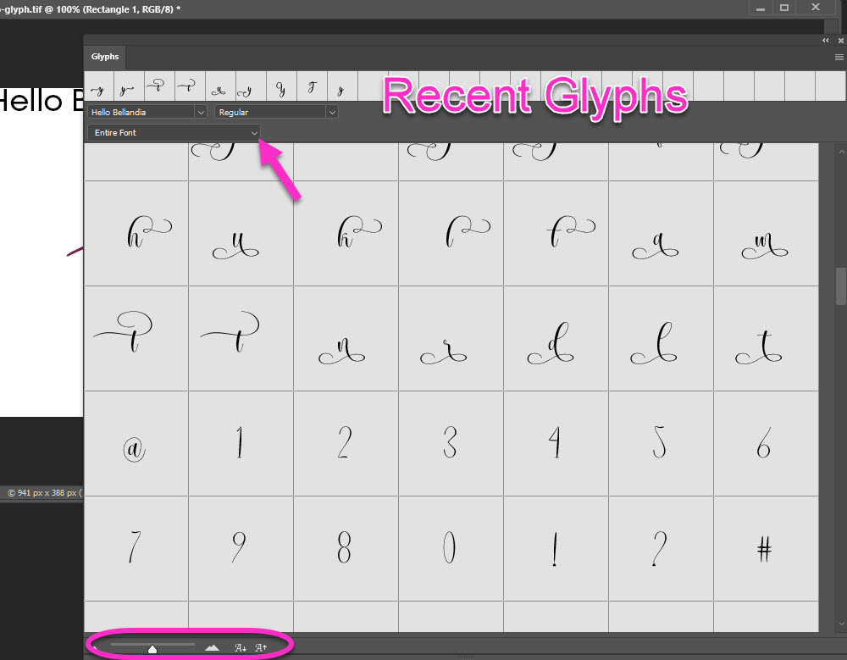Open the Glyphs panel options menu icon
This screenshot has height=660, width=847.
839,58
